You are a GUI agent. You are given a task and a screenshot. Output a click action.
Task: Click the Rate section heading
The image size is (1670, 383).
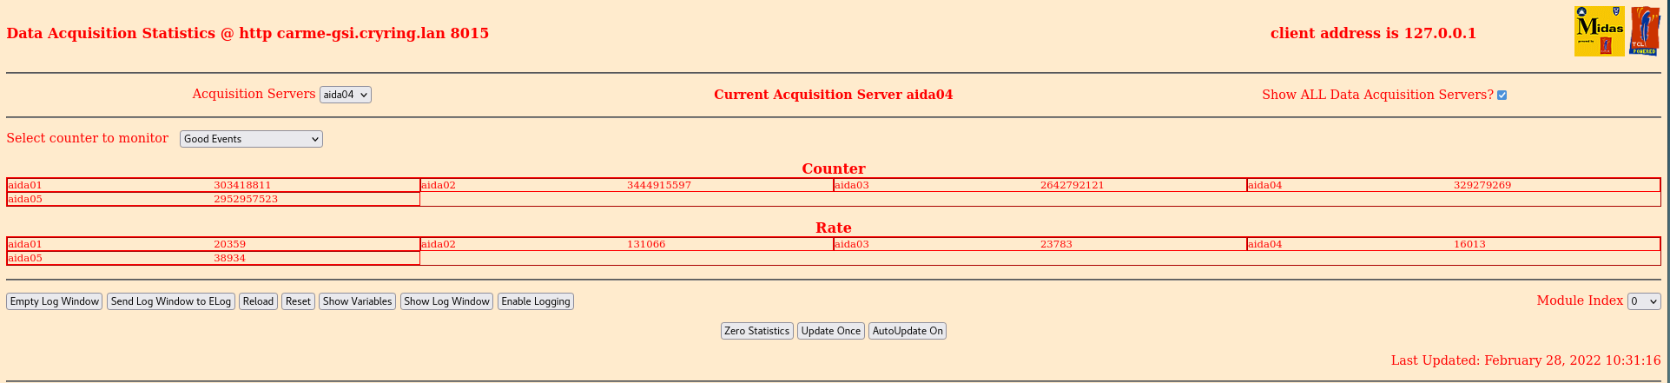tap(834, 228)
